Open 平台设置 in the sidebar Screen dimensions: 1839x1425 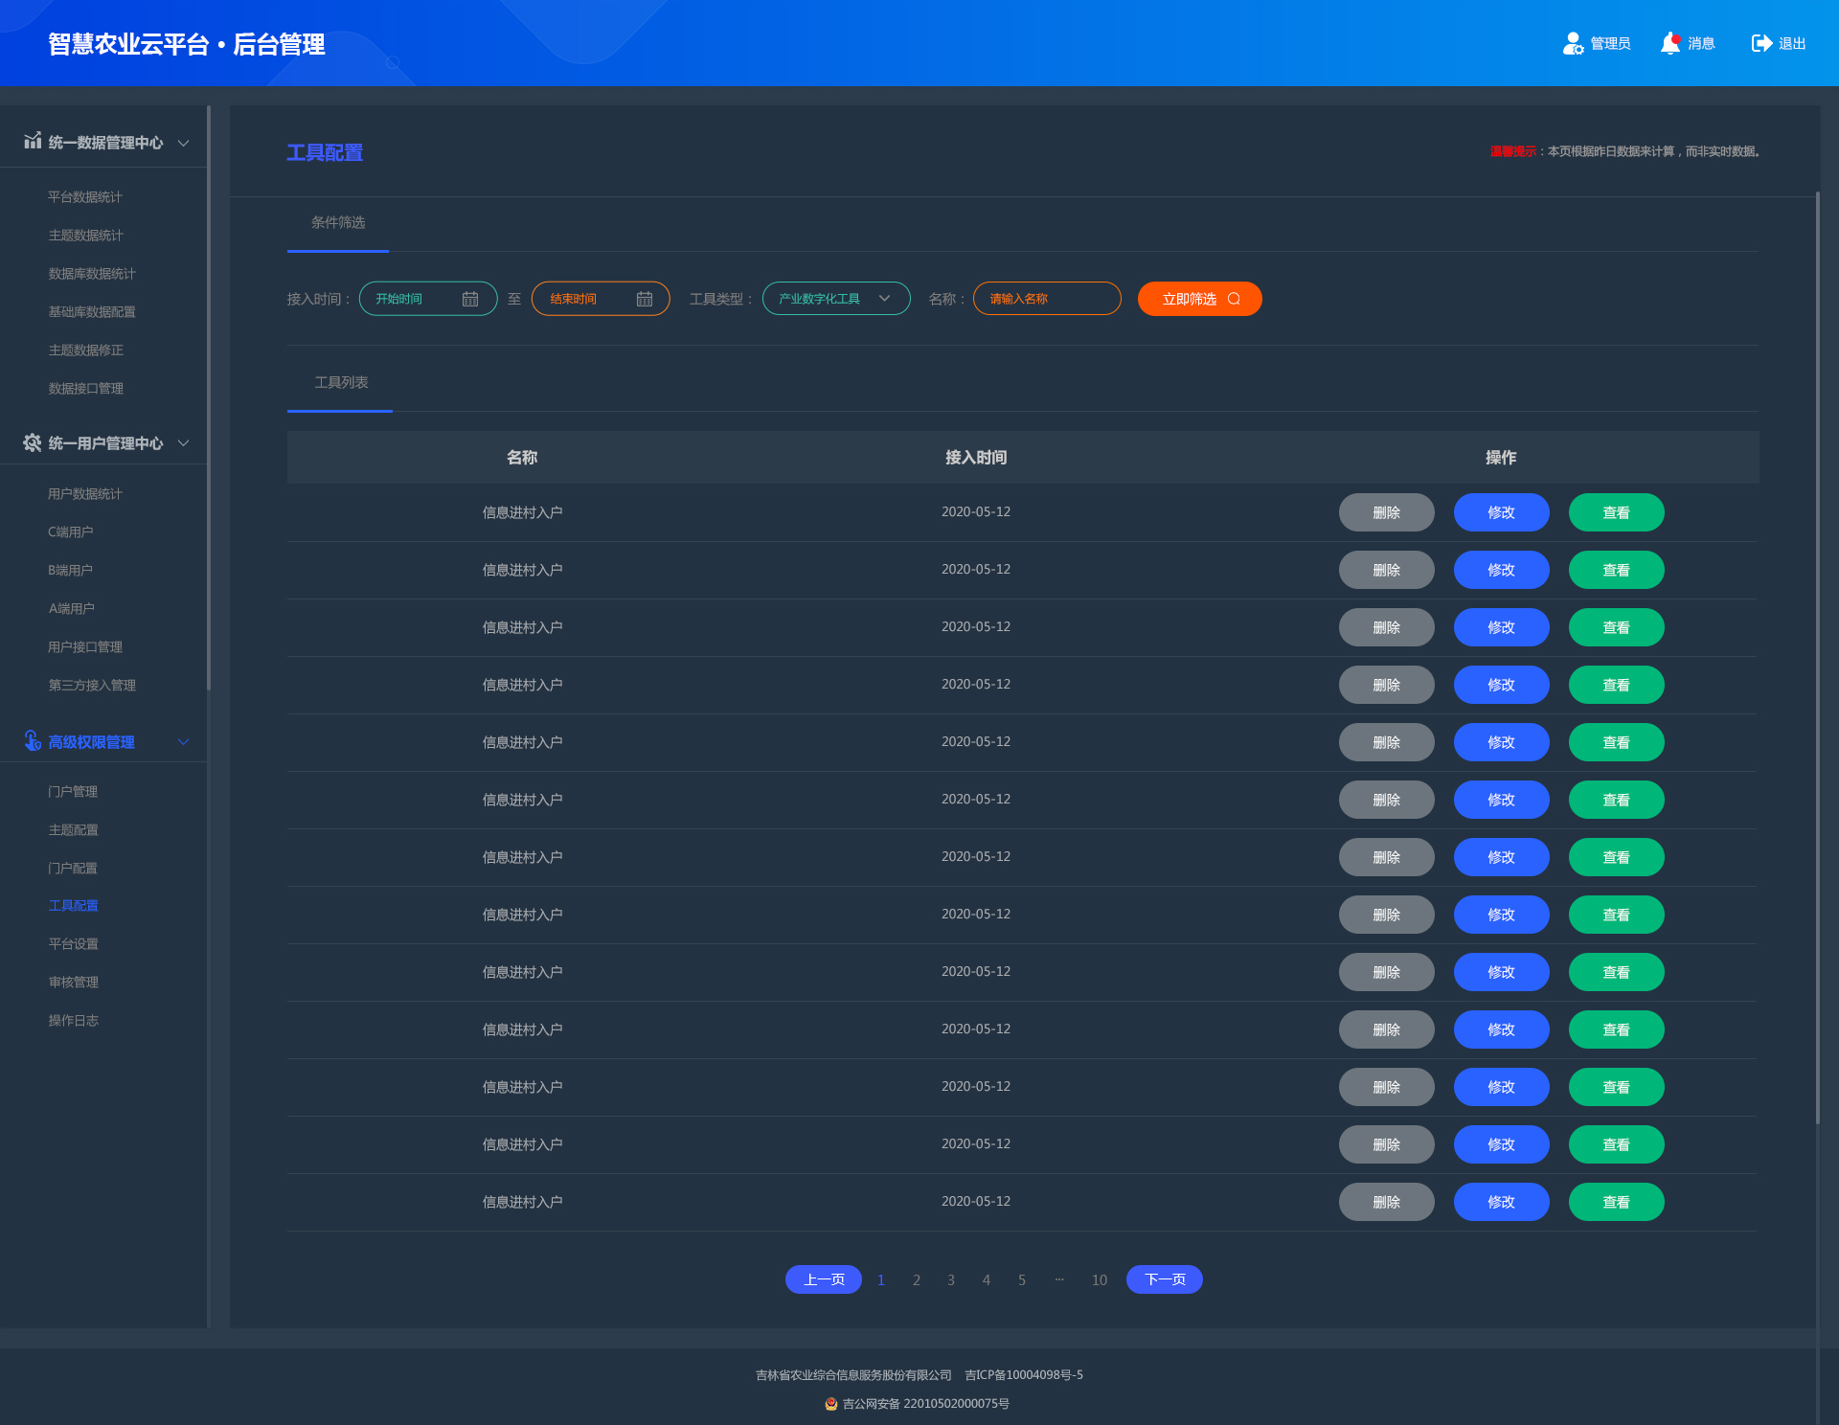pyautogui.click(x=74, y=943)
